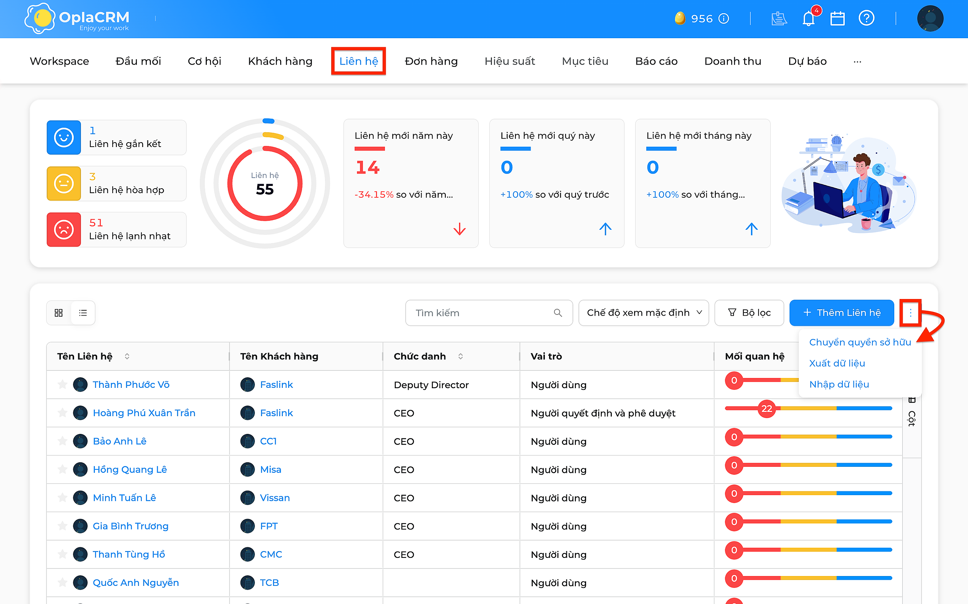Click the help question mark icon
The image size is (968, 604).
(866, 19)
